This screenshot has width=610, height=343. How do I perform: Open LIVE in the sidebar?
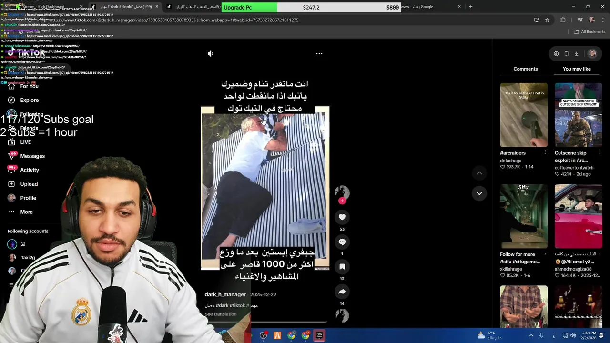click(26, 142)
